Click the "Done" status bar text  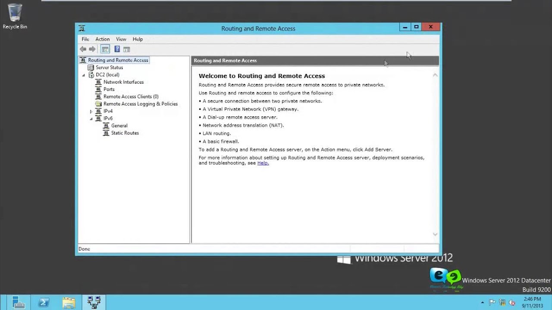tap(84, 249)
